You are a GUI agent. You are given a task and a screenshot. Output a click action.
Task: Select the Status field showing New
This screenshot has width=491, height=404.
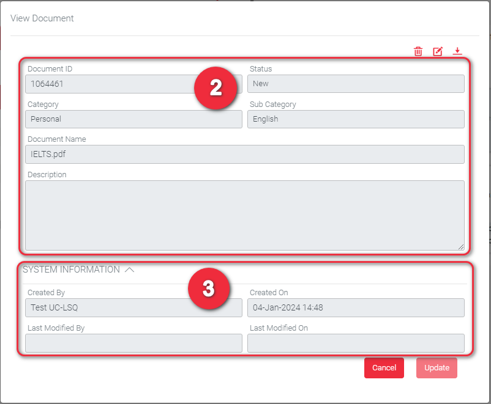(355, 84)
